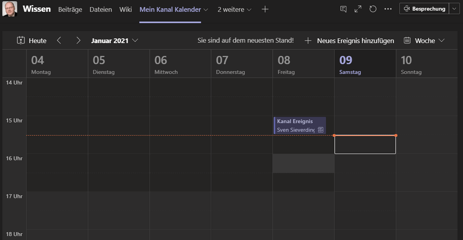Select the 06 Mittwoch day header

click(x=181, y=64)
